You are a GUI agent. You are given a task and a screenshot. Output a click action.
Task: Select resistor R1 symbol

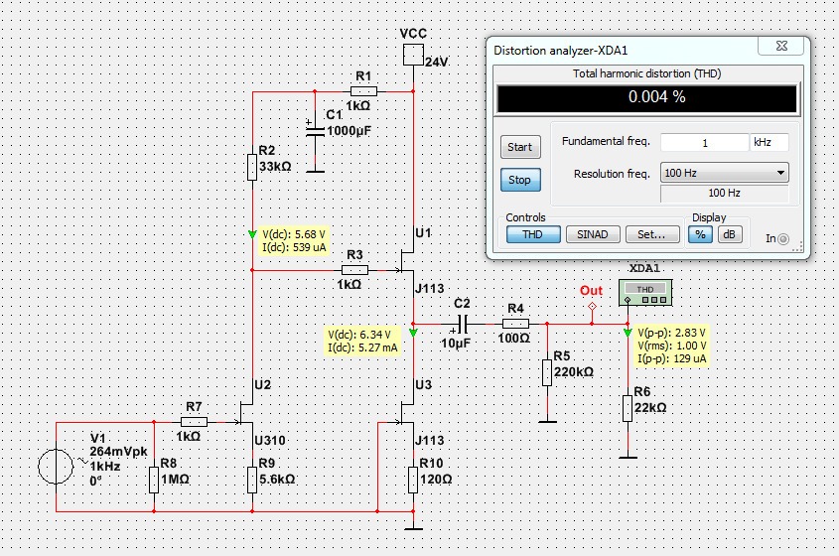click(x=363, y=91)
